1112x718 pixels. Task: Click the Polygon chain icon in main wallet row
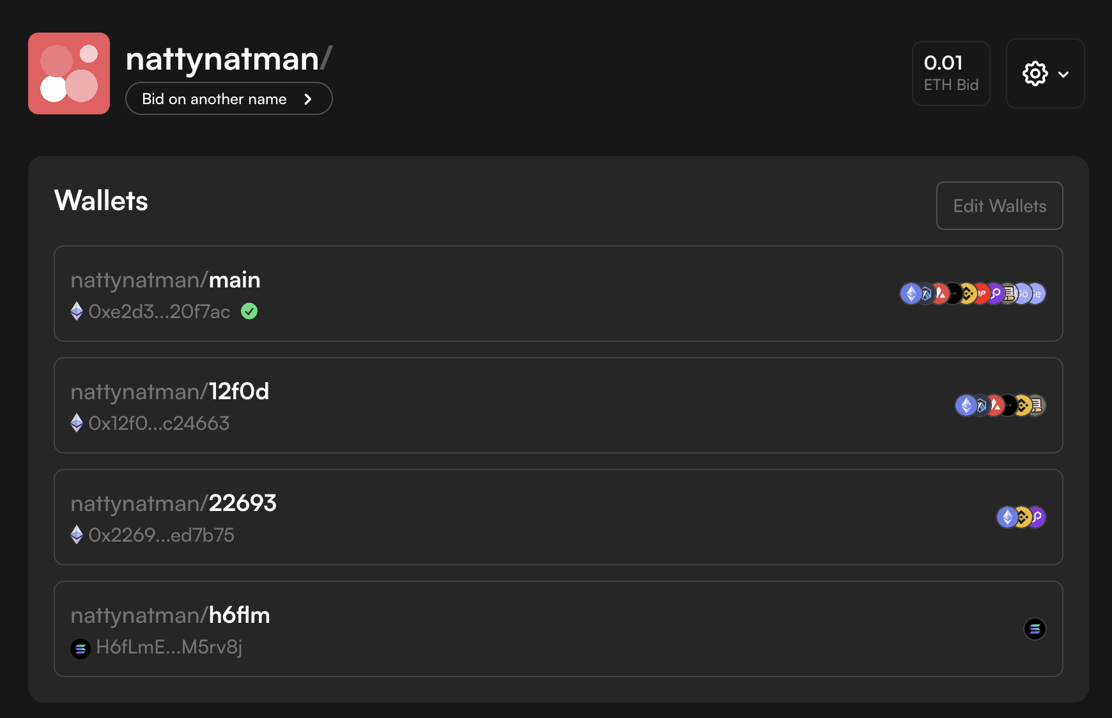tap(996, 294)
